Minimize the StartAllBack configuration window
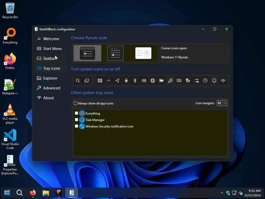Viewport: 265px width, 199px height. [203, 29]
